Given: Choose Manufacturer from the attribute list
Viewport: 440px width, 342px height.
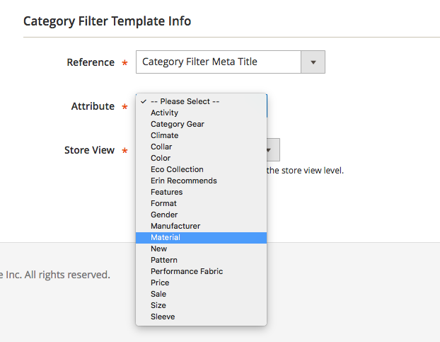Looking at the screenshot, I should [x=175, y=226].
